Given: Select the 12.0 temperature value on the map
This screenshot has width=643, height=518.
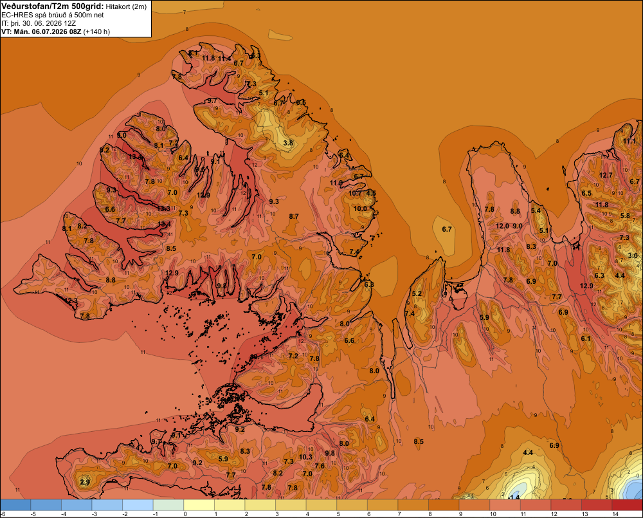Looking at the screenshot, I should 502,226.
